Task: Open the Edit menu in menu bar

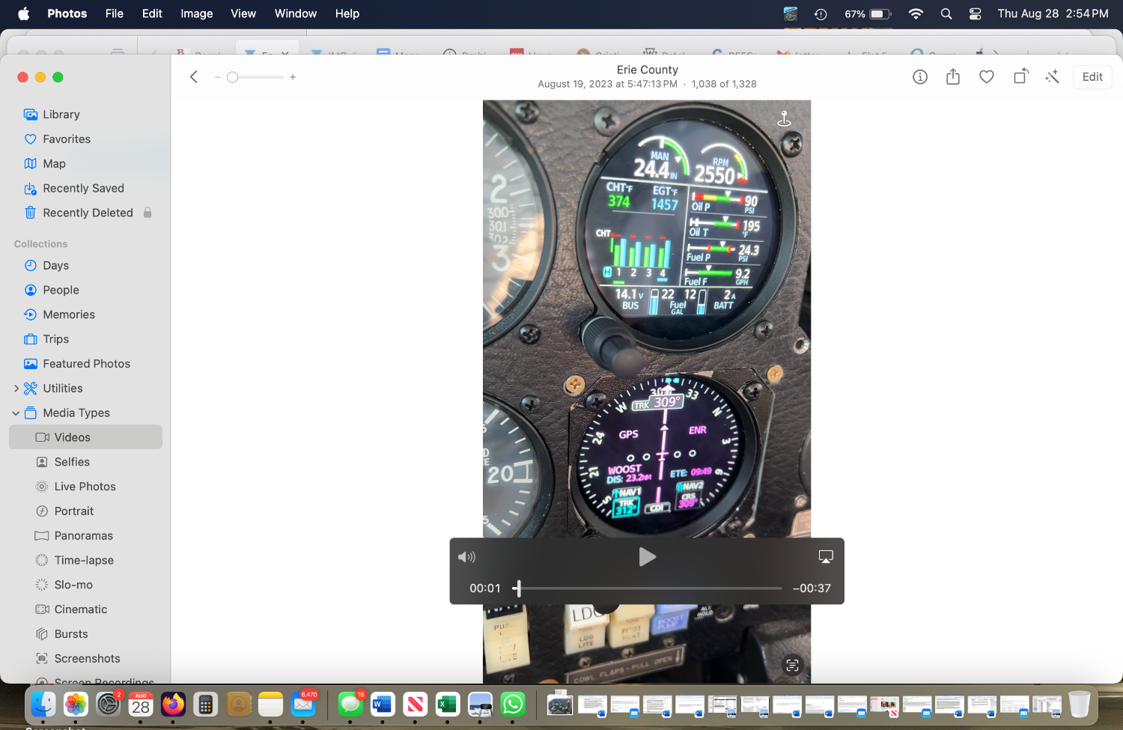Action: [152, 13]
